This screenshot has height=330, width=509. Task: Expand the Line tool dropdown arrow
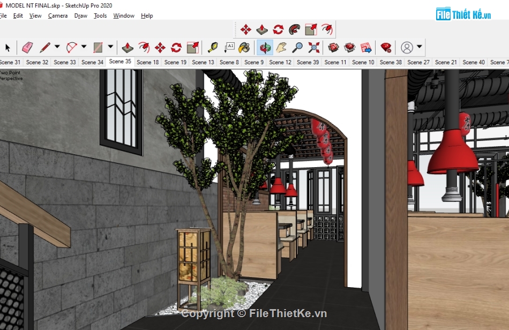tap(57, 47)
